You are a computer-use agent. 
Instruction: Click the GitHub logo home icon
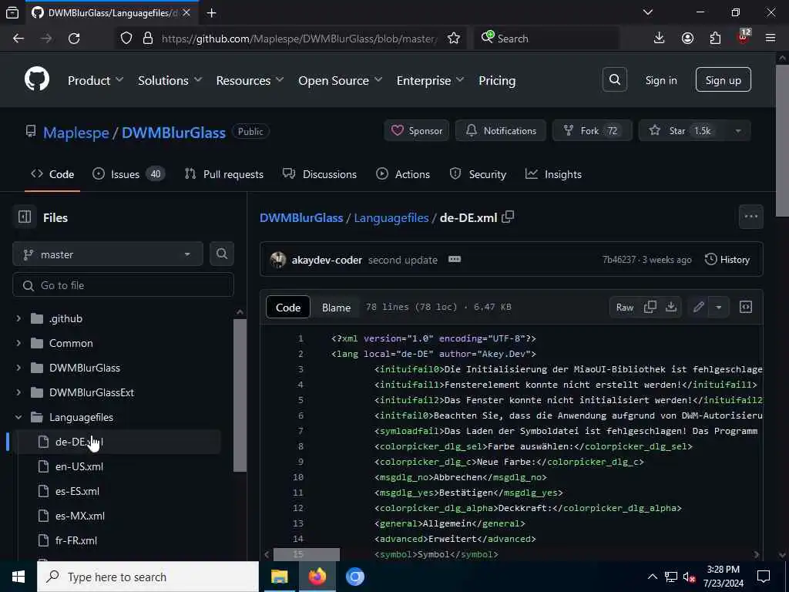point(37,79)
